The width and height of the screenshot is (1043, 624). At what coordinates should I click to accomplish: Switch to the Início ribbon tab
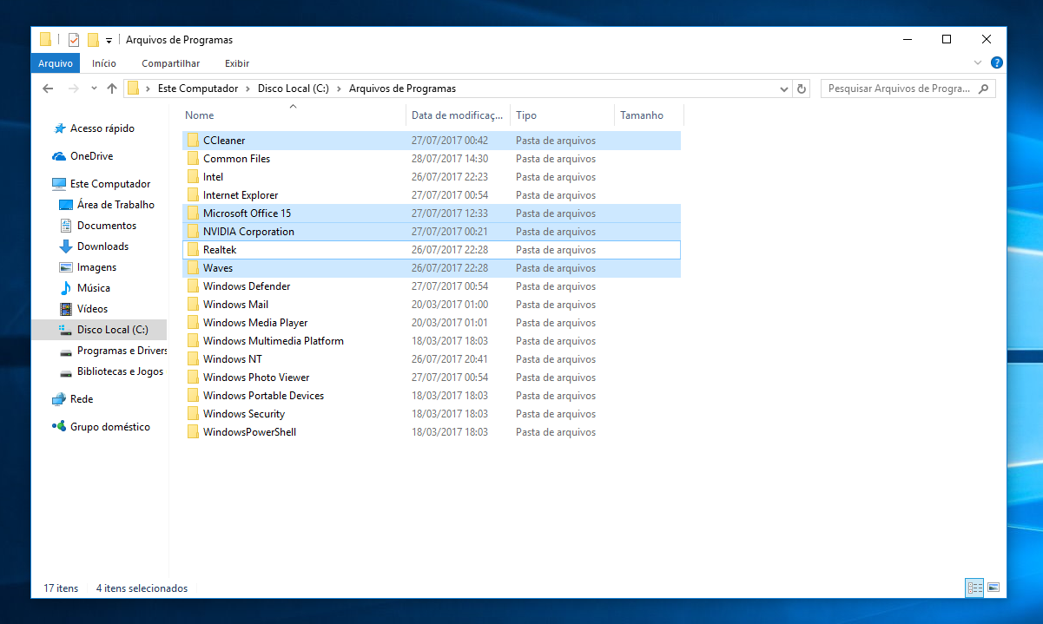pyautogui.click(x=104, y=63)
